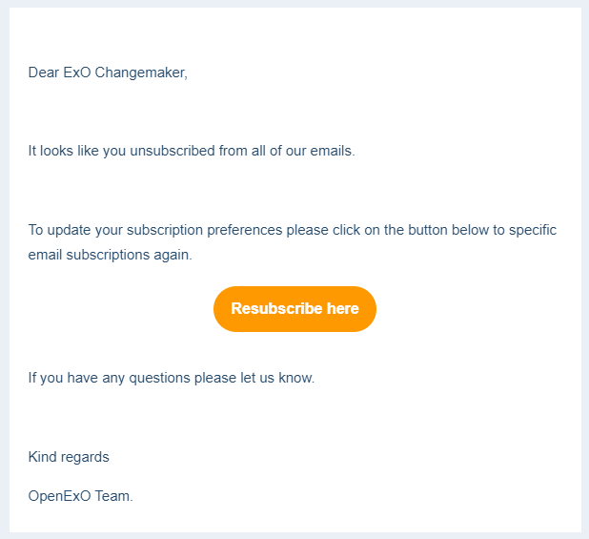Click the word specific ending the first line
The width and height of the screenshot is (589, 539).
click(533, 230)
